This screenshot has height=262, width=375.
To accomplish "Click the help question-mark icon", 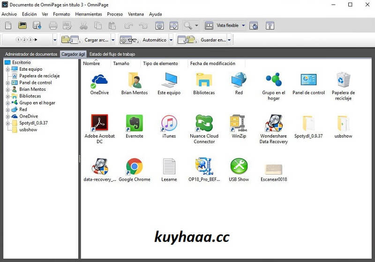I will (270, 26).
